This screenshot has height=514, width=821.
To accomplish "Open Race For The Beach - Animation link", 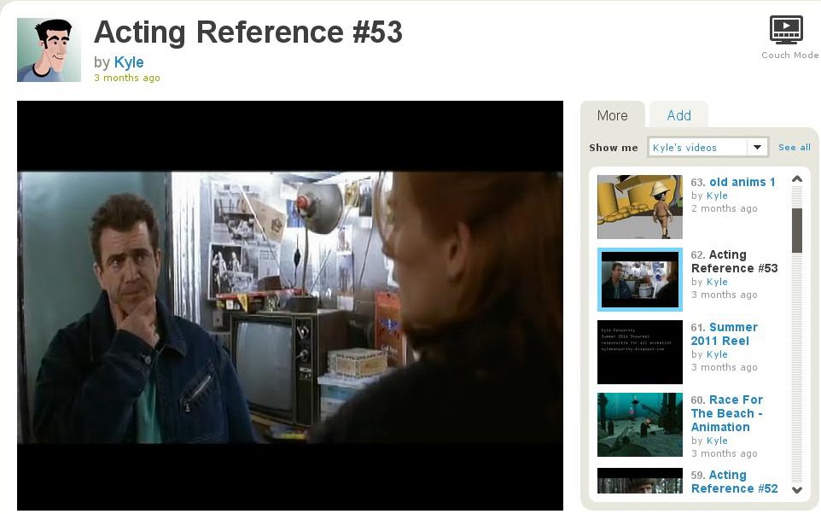I will (x=727, y=413).
